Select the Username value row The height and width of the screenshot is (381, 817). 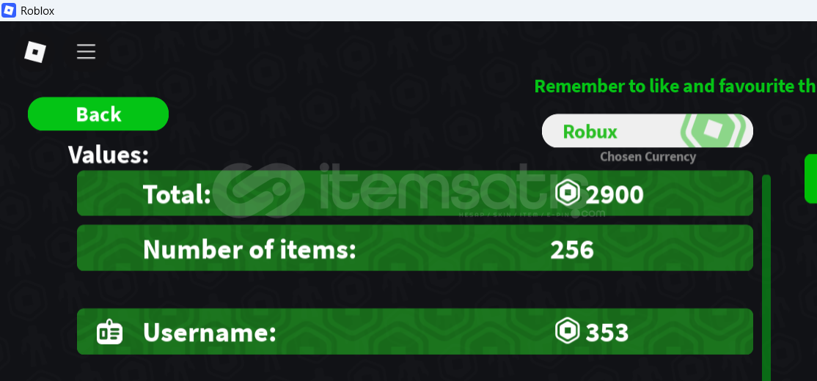[415, 332]
